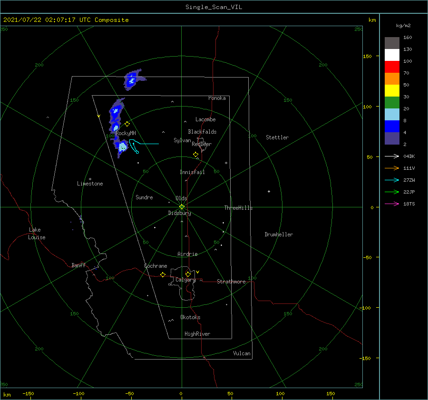Image resolution: width=428 pixels, height=400 pixels.
Task: Click the Drumheller city label
Action: tap(279, 234)
